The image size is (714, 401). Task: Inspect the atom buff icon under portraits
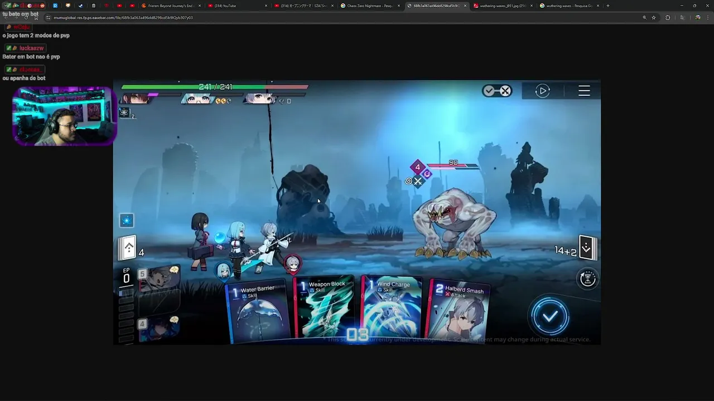(124, 113)
